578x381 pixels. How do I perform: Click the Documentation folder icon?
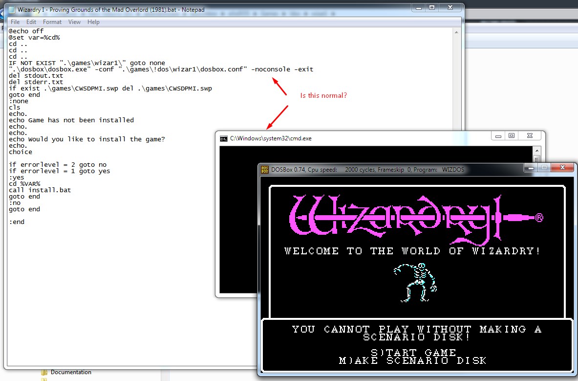(x=44, y=373)
